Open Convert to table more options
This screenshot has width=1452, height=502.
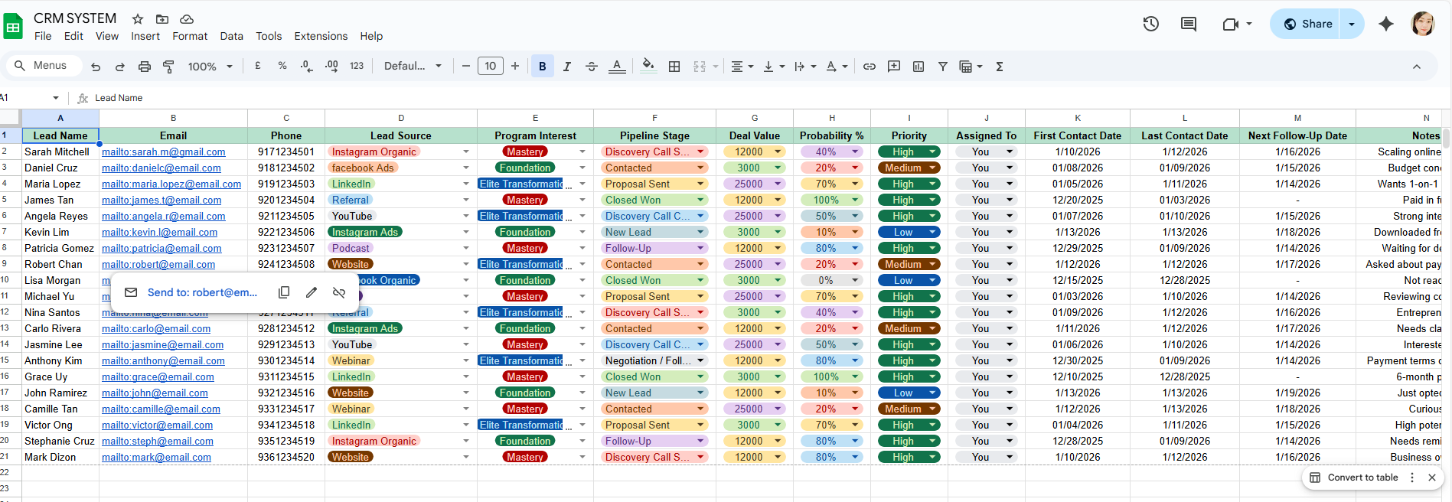1412,478
